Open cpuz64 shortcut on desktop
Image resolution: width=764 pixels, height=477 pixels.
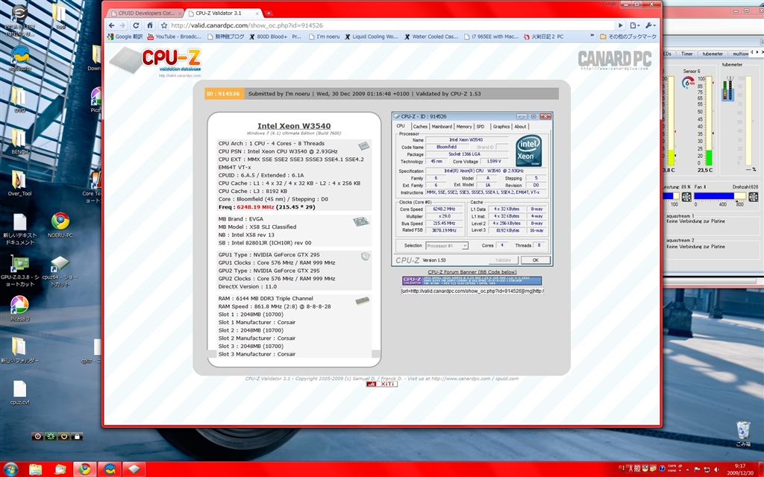point(60,271)
